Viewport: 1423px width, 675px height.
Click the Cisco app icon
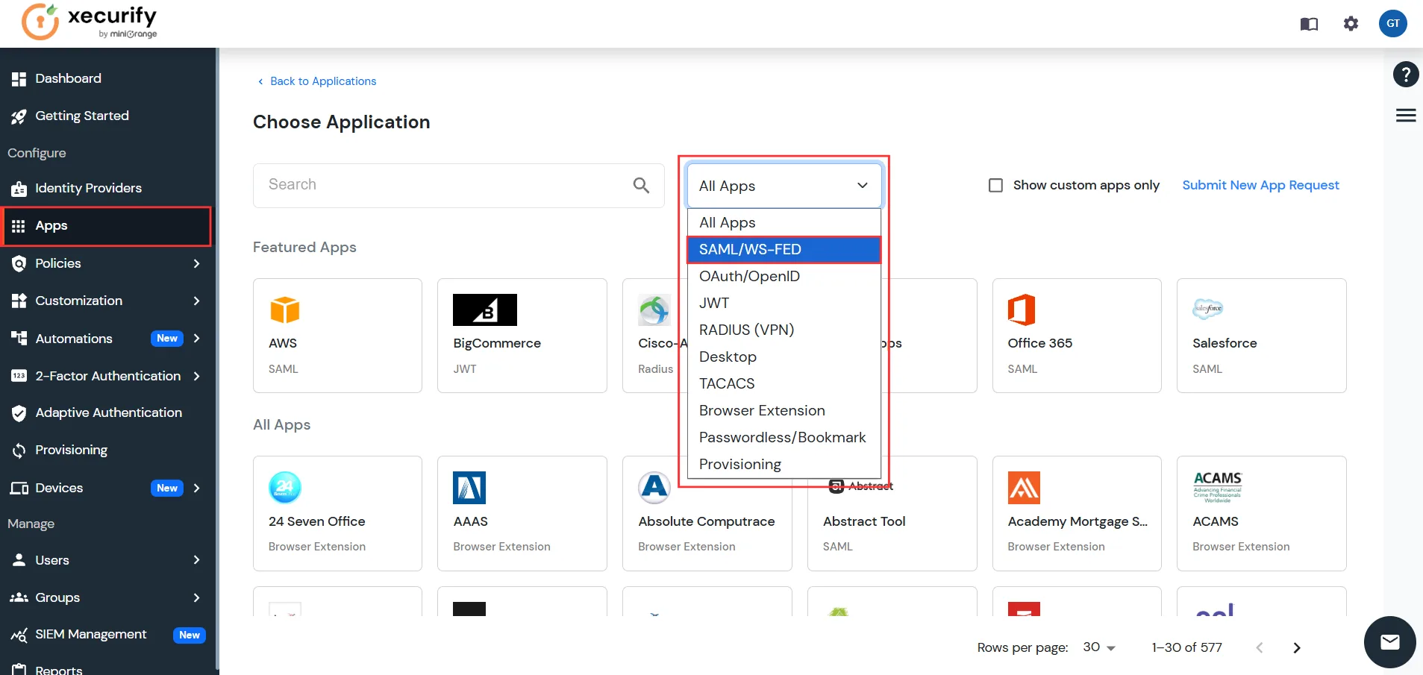tap(654, 310)
